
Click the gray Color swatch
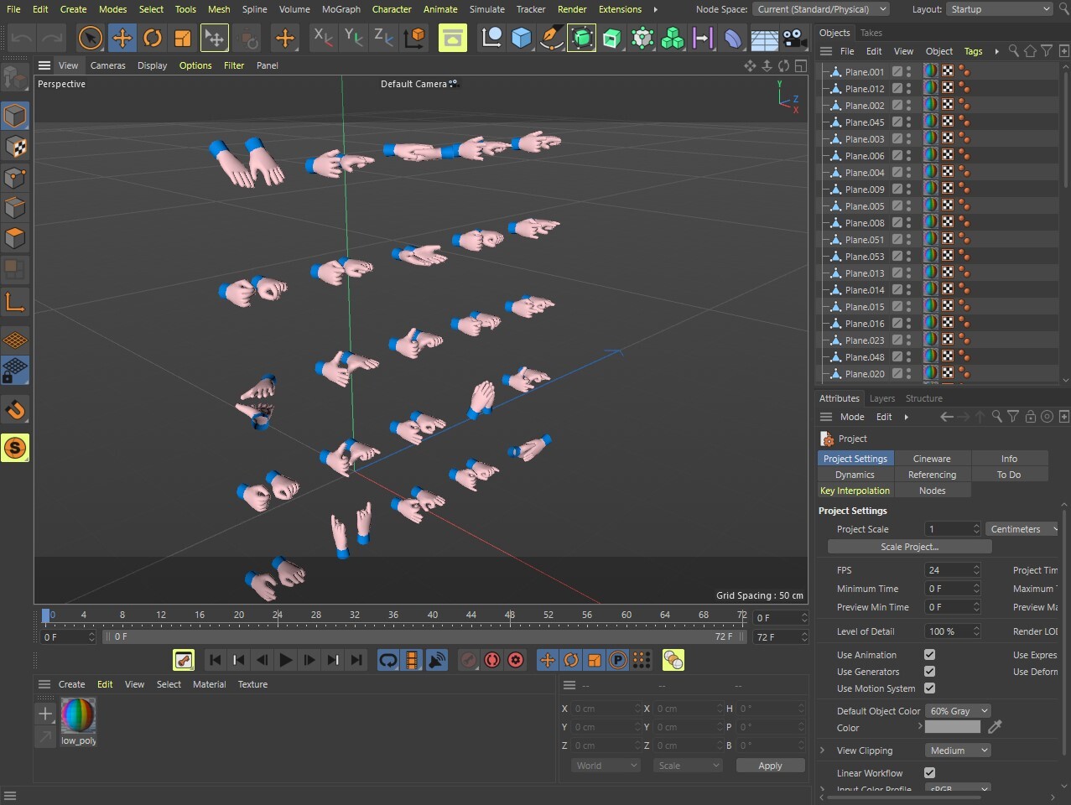pyautogui.click(x=952, y=728)
